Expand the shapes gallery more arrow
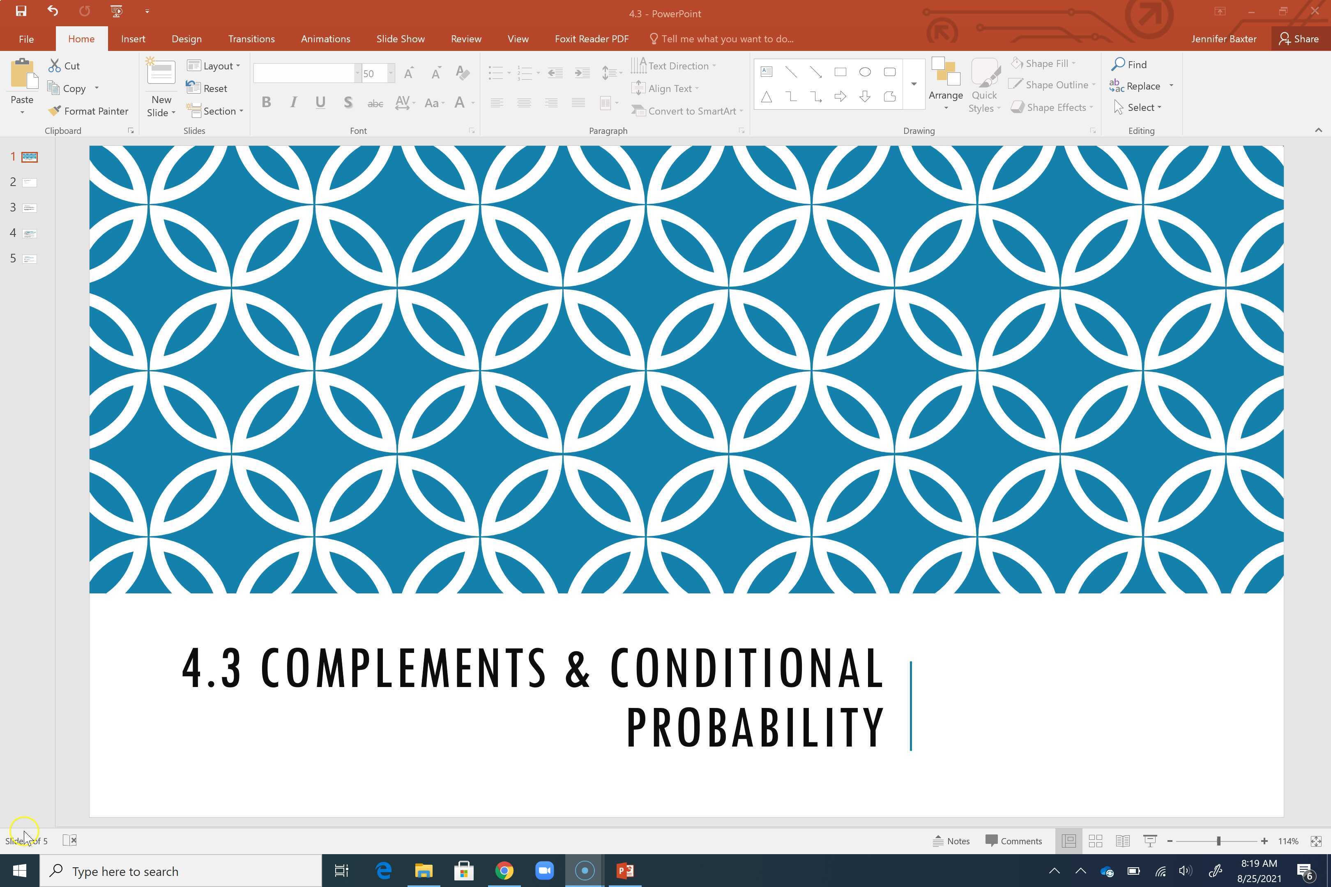 pyautogui.click(x=913, y=84)
